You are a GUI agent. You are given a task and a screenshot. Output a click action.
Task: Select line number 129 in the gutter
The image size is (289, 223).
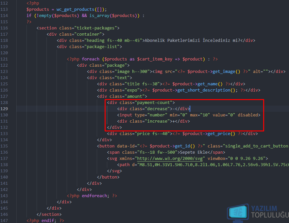(x=4, y=109)
